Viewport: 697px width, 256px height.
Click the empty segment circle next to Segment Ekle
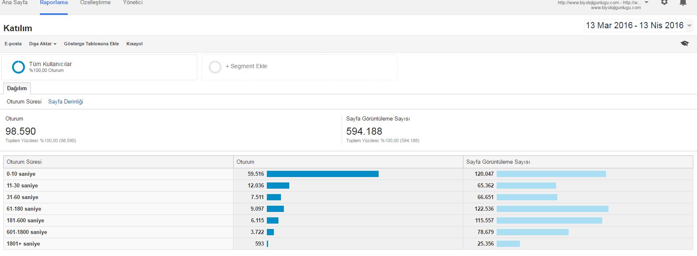(215, 67)
